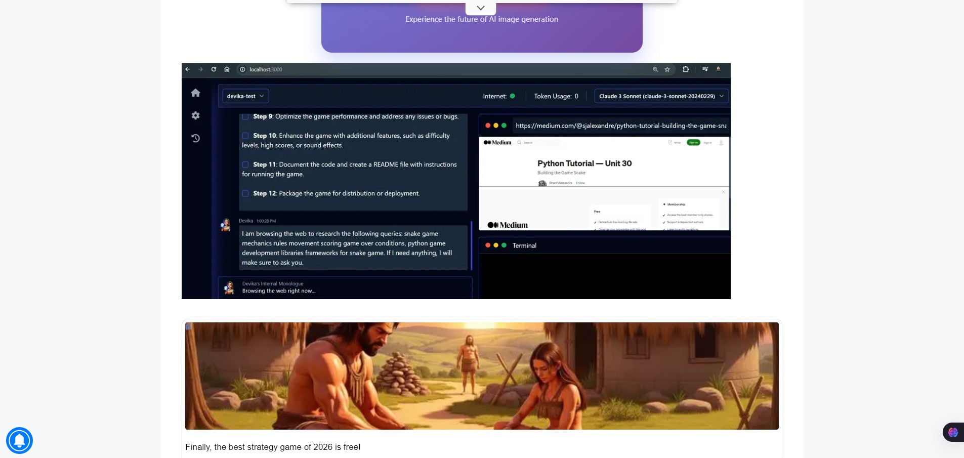Click the Medium Search field
The width and height of the screenshot is (964, 458).
538,143
